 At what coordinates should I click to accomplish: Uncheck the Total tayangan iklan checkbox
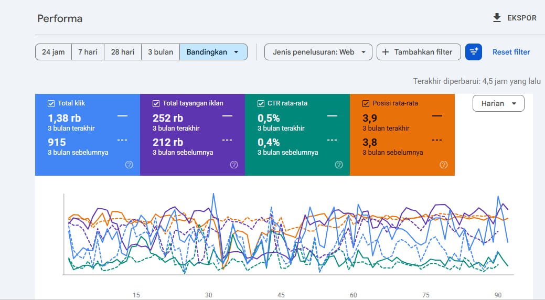point(156,103)
